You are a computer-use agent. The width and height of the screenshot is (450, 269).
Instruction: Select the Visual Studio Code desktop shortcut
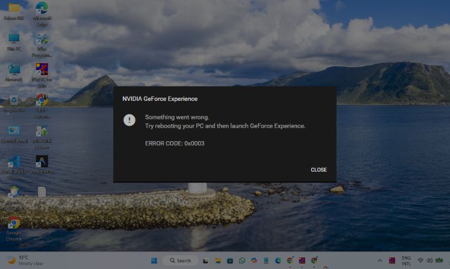point(14,168)
